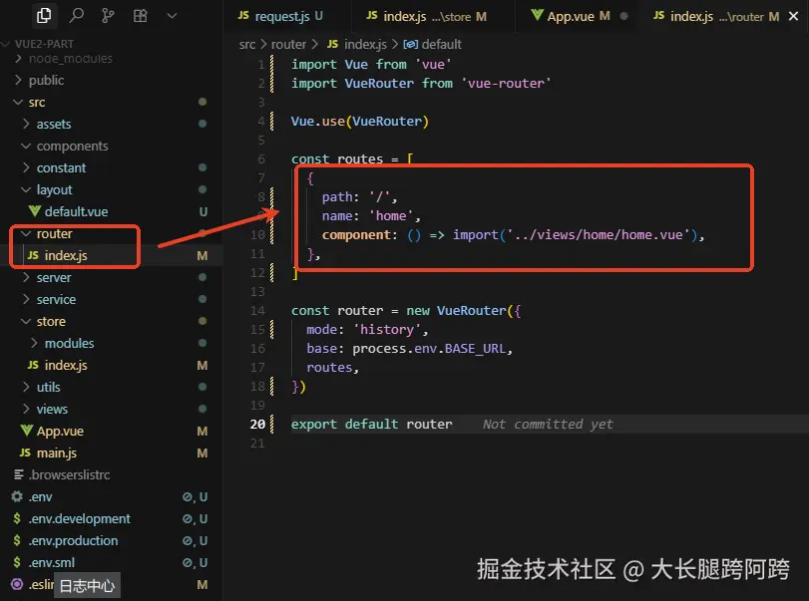This screenshot has width=809, height=601.
Task: Open index.js under the store folder
Action: [66, 365]
